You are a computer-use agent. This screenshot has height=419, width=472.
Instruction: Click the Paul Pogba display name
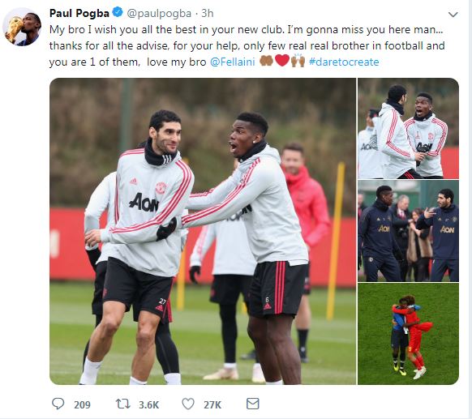point(79,13)
